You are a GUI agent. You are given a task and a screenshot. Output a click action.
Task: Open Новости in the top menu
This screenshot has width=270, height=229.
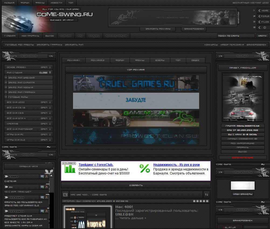click(57, 3)
